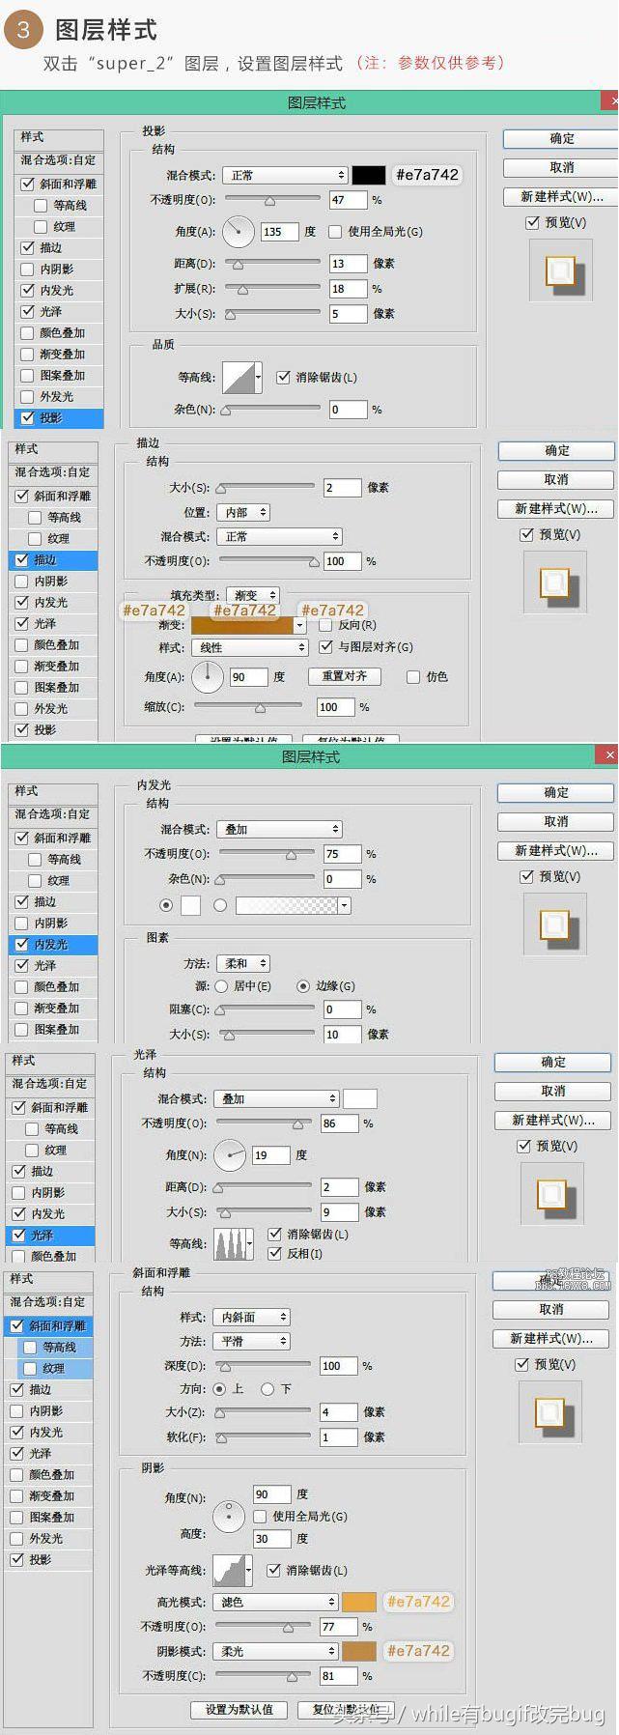Click the 斜面和浮雕 高度 field showing 30
Image resolution: width=619 pixels, height=1735 pixels.
[270, 1538]
